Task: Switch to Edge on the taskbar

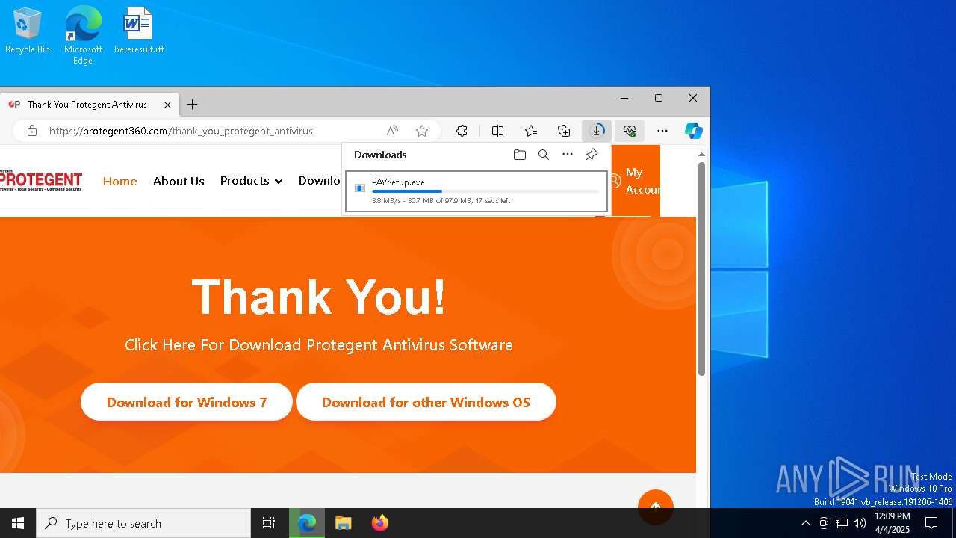Action: tap(307, 523)
